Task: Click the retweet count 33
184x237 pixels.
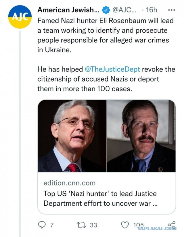Action: coord(93,225)
